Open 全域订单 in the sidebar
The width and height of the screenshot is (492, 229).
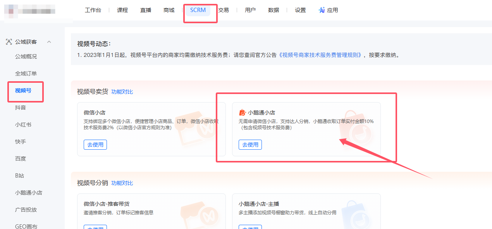(x=26, y=73)
